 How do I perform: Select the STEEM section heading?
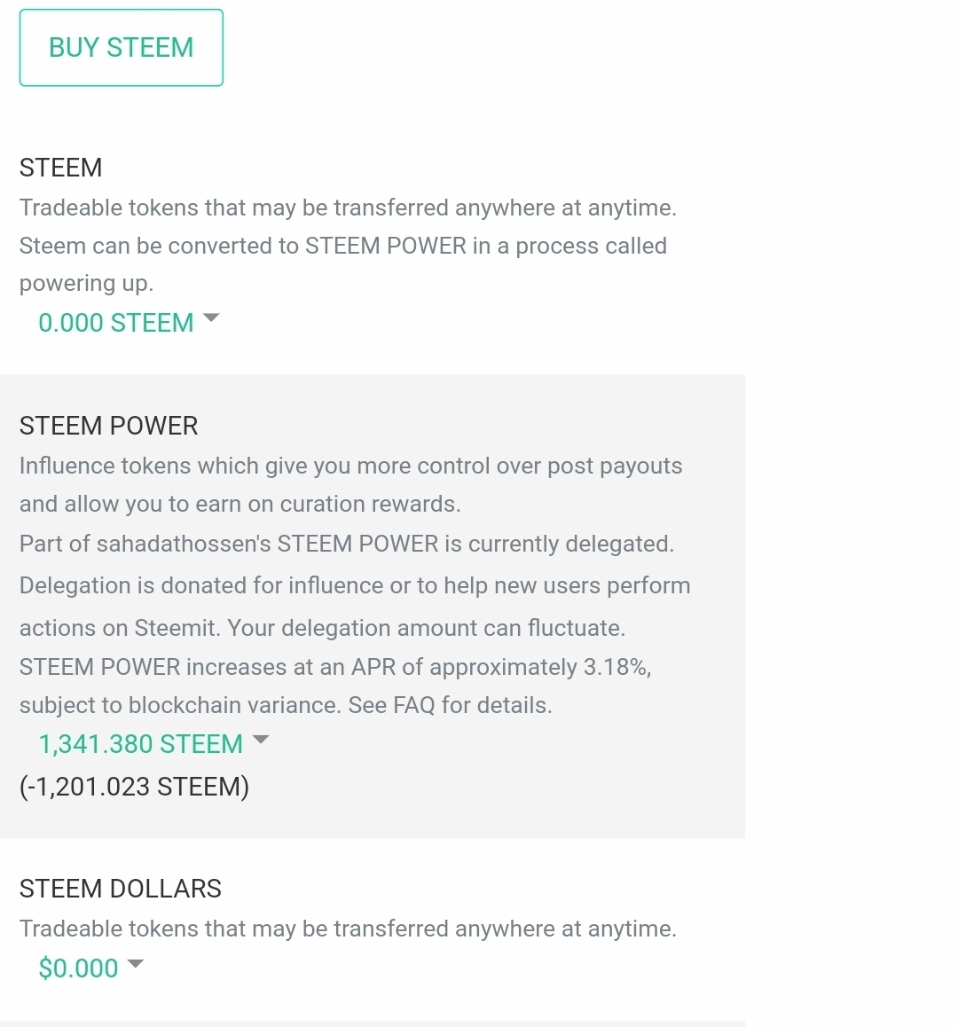[x=61, y=168]
